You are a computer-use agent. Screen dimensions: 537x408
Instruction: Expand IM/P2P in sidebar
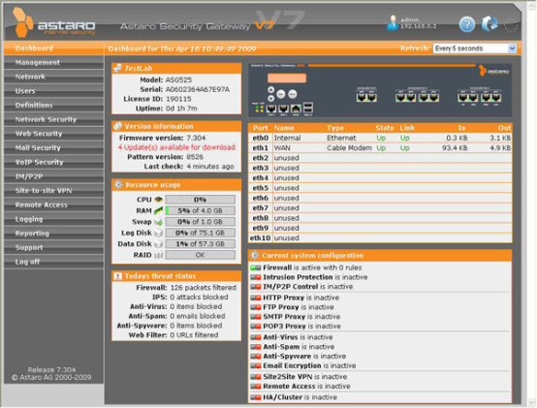[x=53, y=176]
